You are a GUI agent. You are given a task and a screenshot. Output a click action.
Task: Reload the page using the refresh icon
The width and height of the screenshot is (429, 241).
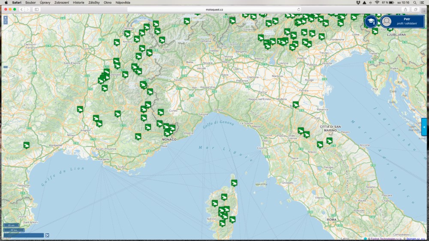click(x=299, y=9)
